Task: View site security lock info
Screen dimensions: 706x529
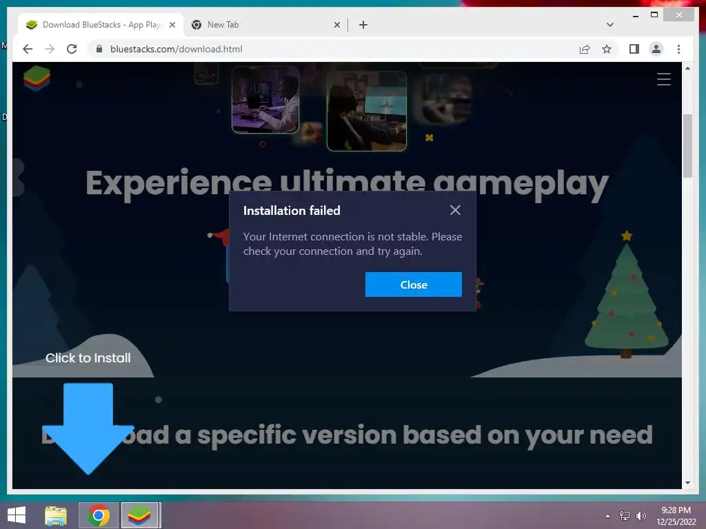Action: coord(99,49)
